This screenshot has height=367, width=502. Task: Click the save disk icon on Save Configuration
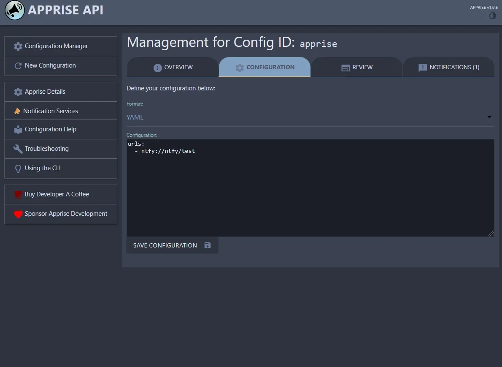point(207,245)
